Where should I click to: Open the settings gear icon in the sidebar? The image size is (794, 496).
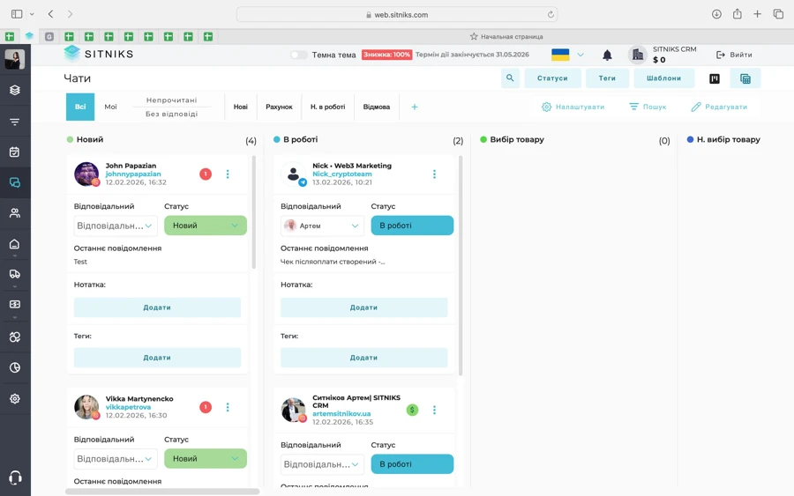pos(15,398)
